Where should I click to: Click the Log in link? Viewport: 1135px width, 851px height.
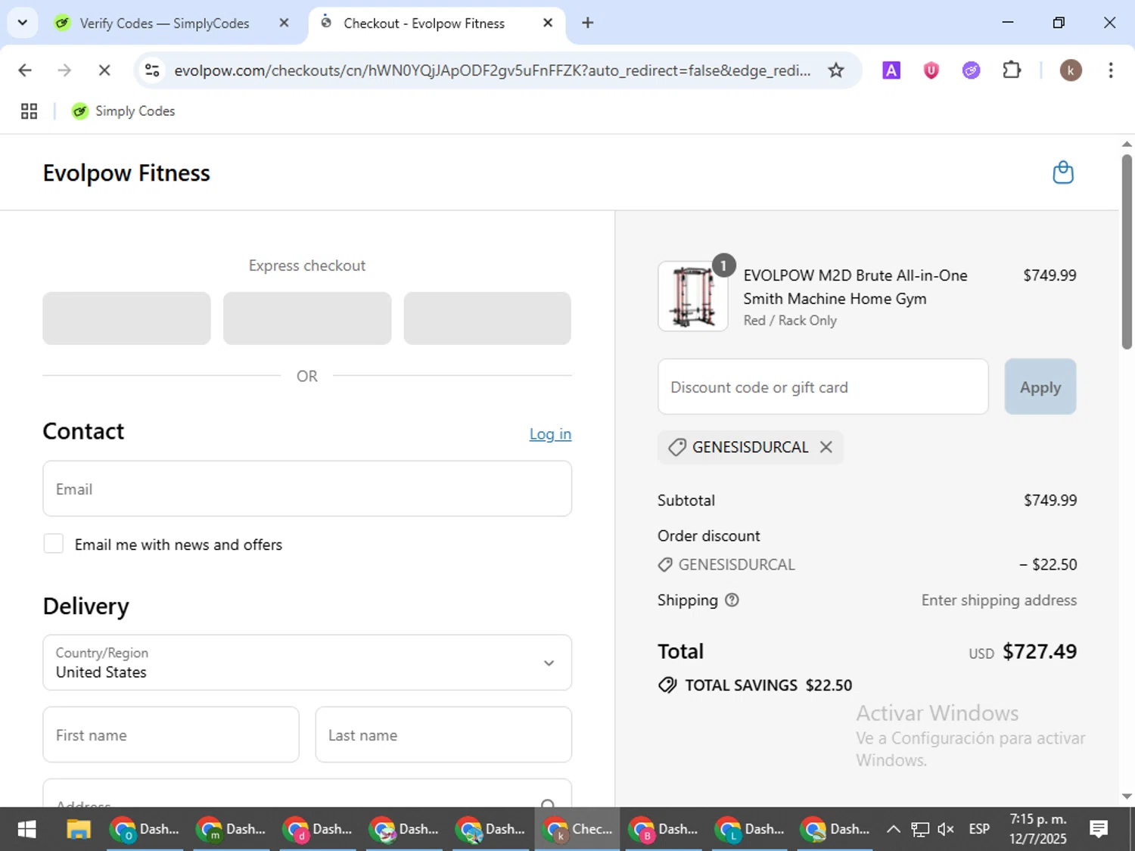tap(550, 434)
